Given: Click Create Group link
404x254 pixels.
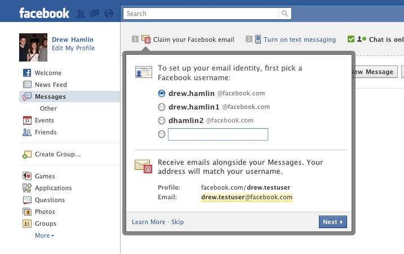Looking at the screenshot, I should [x=57, y=154].
